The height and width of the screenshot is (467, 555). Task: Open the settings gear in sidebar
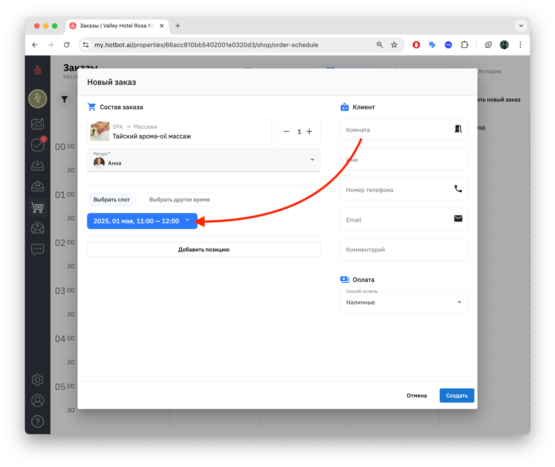[x=38, y=380]
